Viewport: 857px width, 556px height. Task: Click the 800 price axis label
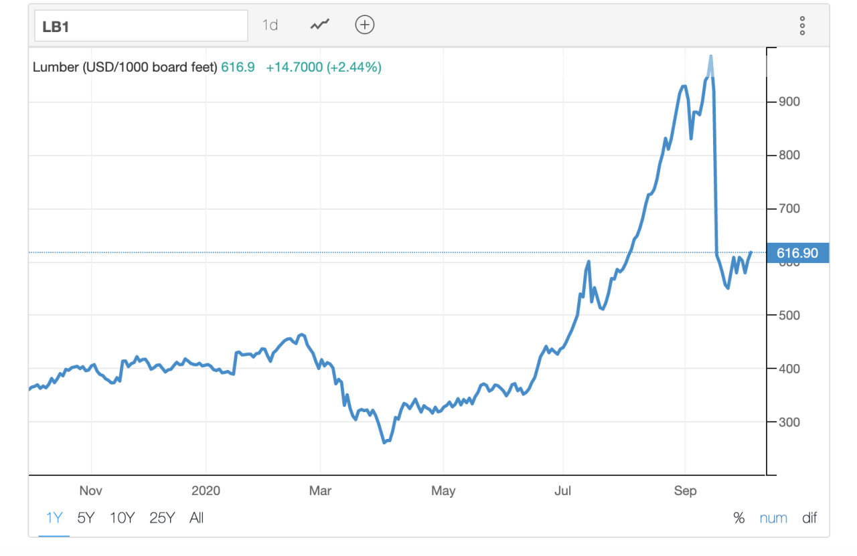(x=789, y=155)
